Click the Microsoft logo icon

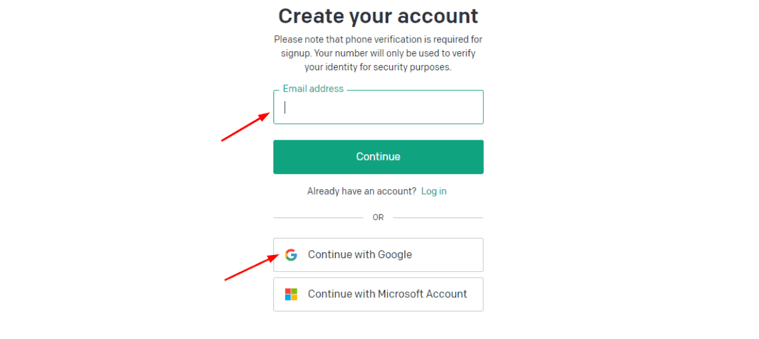click(x=291, y=294)
